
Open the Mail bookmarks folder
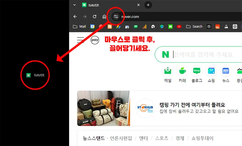click(x=79, y=27)
